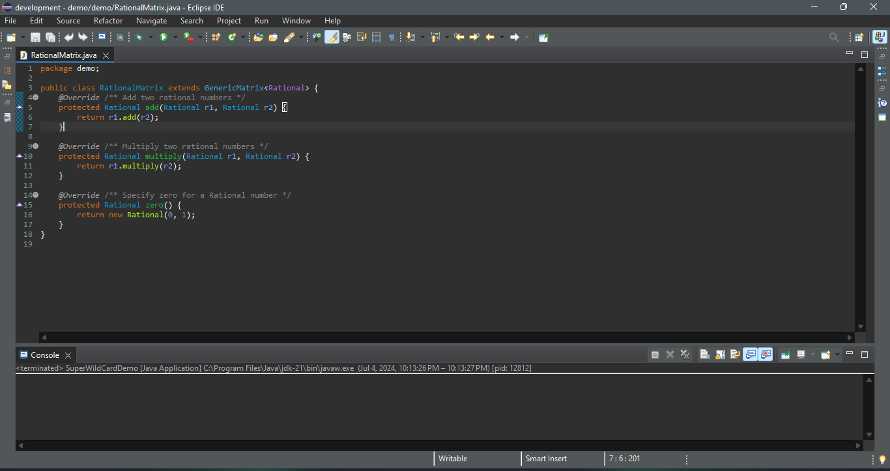Click the Run with Coverage icon
The width and height of the screenshot is (890, 471).
[x=188, y=38]
